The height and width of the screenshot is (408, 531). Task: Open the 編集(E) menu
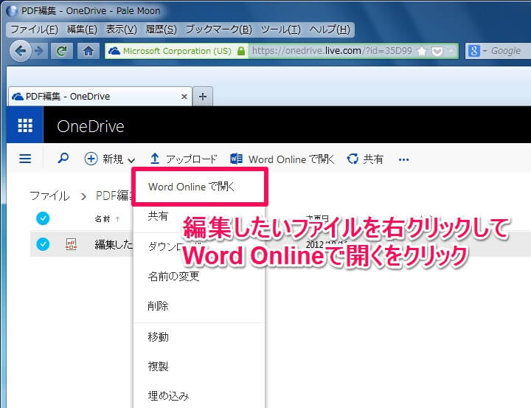point(82,30)
